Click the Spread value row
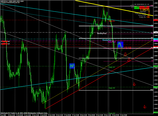 point(145,12)
